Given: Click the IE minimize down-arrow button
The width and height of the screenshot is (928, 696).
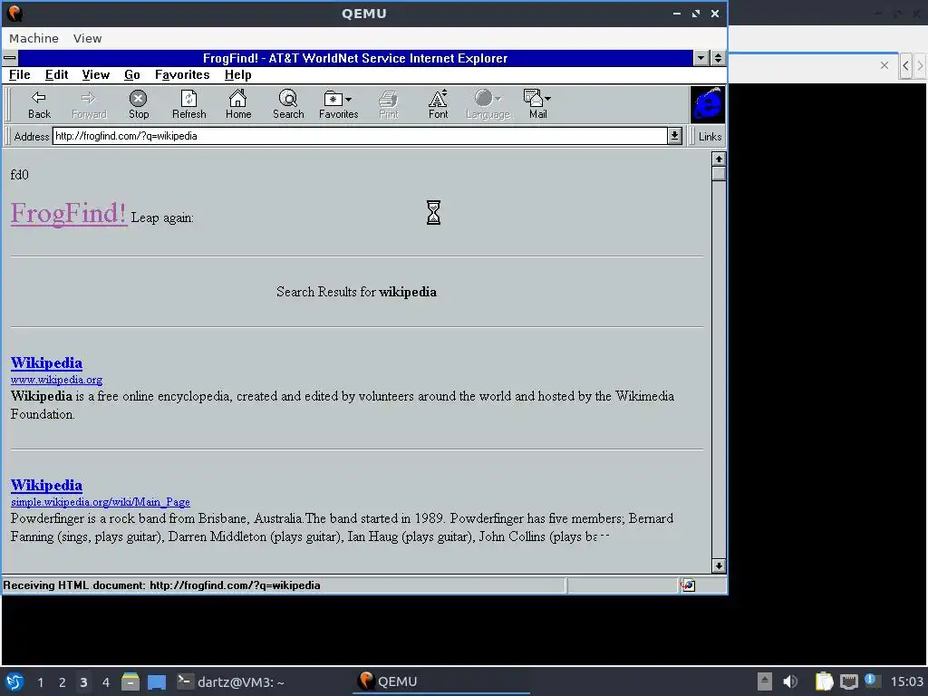Looking at the screenshot, I should click(701, 58).
